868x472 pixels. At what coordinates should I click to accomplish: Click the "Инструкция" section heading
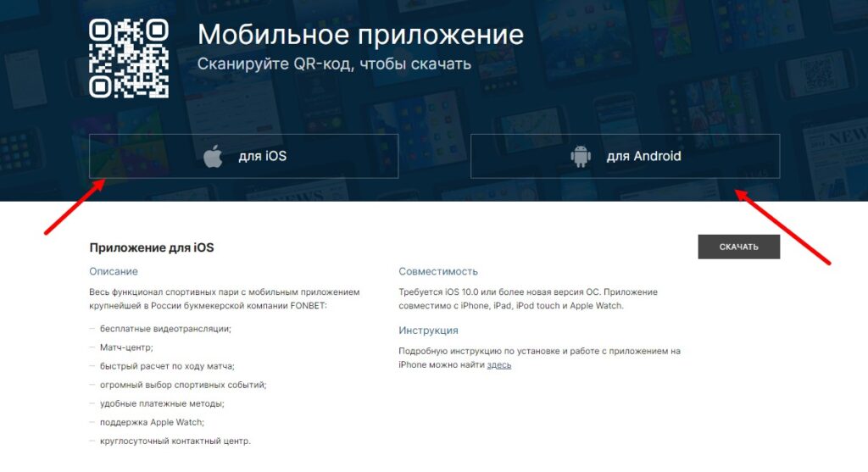(428, 330)
